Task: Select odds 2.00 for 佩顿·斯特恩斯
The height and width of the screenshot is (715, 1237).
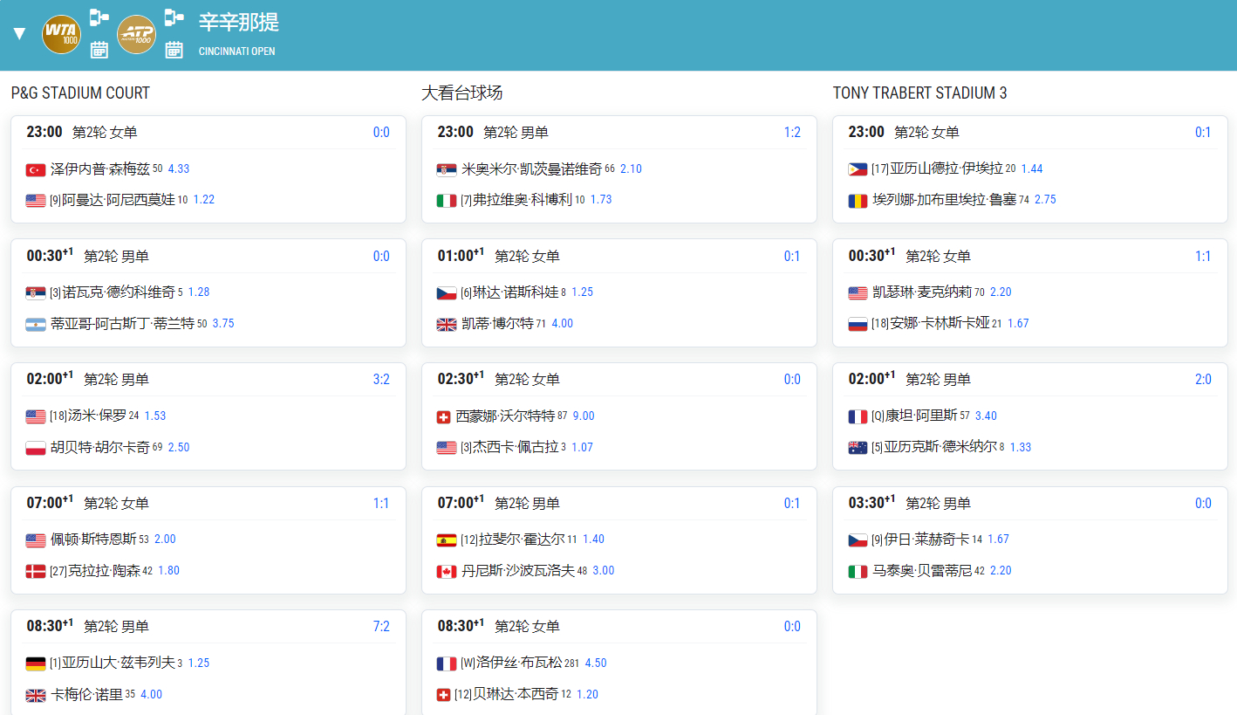Action: point(165,540)
